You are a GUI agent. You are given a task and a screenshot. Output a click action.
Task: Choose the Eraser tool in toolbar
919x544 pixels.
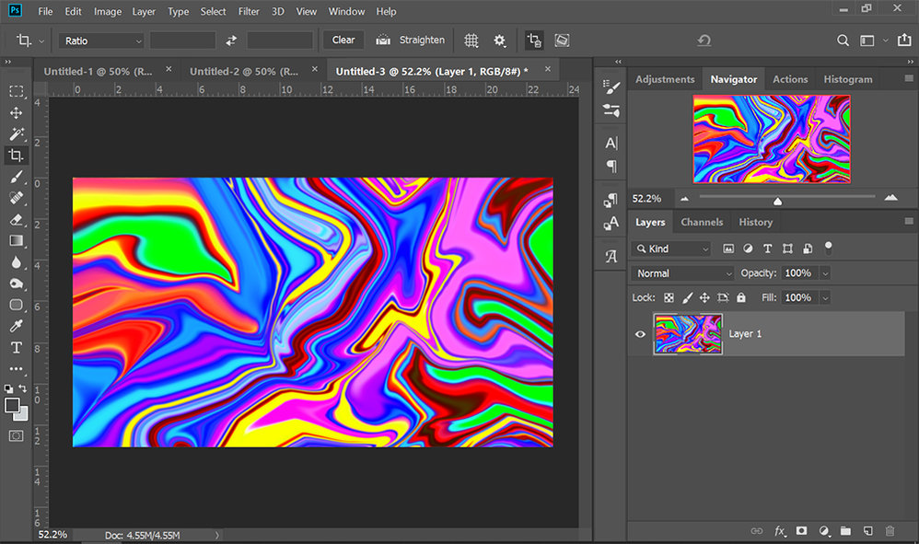coord(16,220)
